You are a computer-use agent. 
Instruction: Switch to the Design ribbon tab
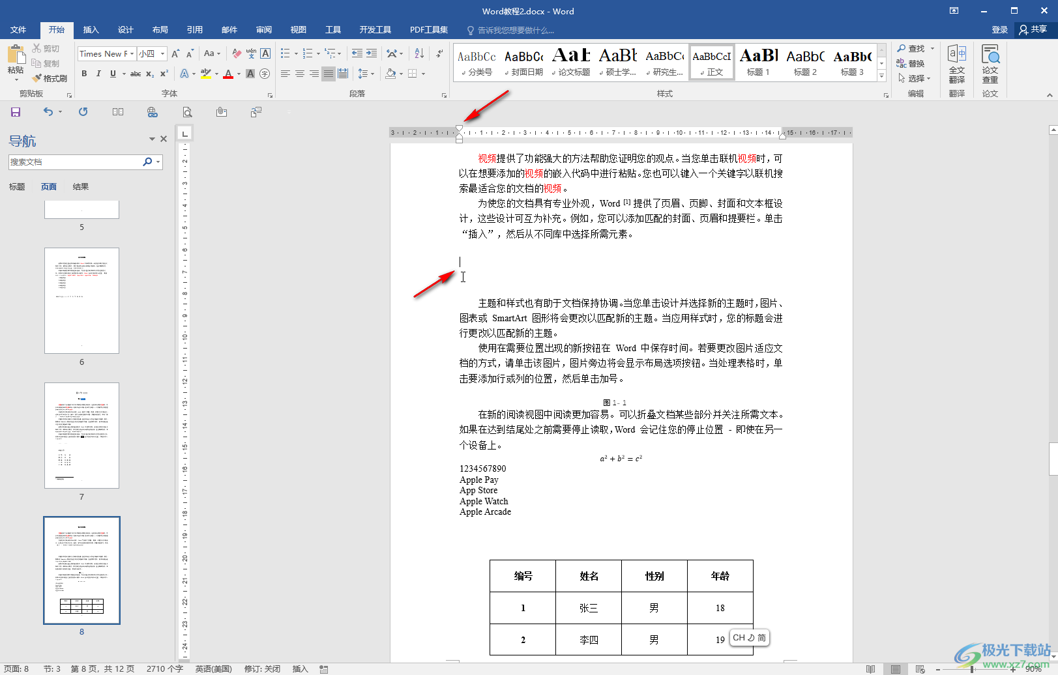pos(125,30)
